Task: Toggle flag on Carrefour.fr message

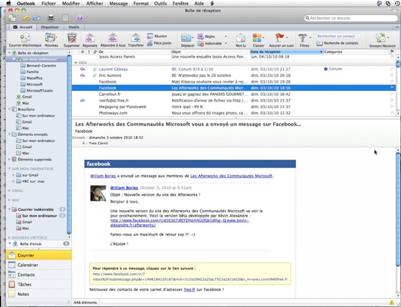Action: [392, 95]
